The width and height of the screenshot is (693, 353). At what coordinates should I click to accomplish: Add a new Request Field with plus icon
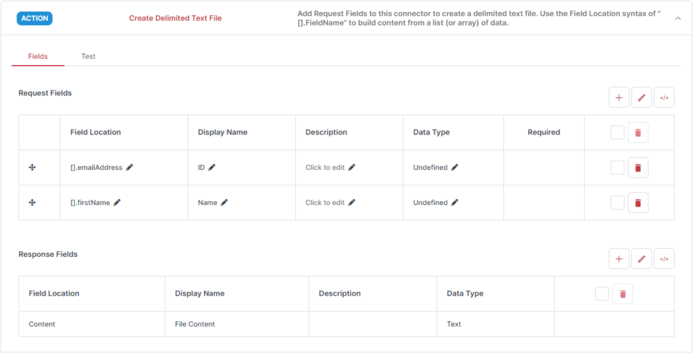(x=619, y=97)
